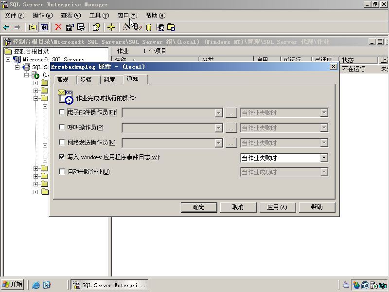389x292 pixels.
Task: Click the New database cylinder icon
Action: pos(149,27)
